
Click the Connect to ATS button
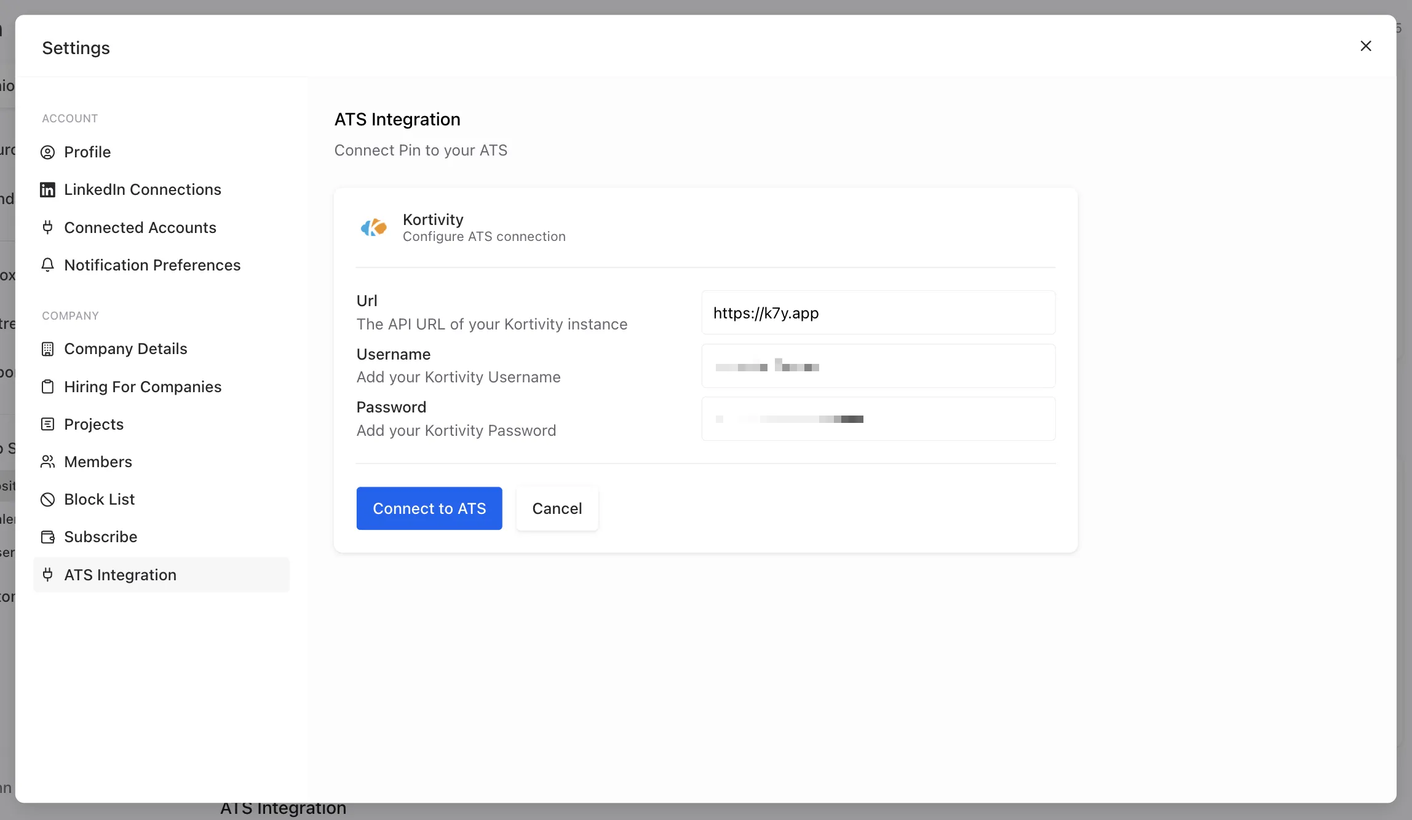(429, 508)
